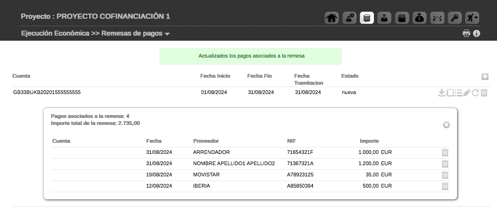Log out using the running man icon
Screen dimensions: 497x211
472,18
